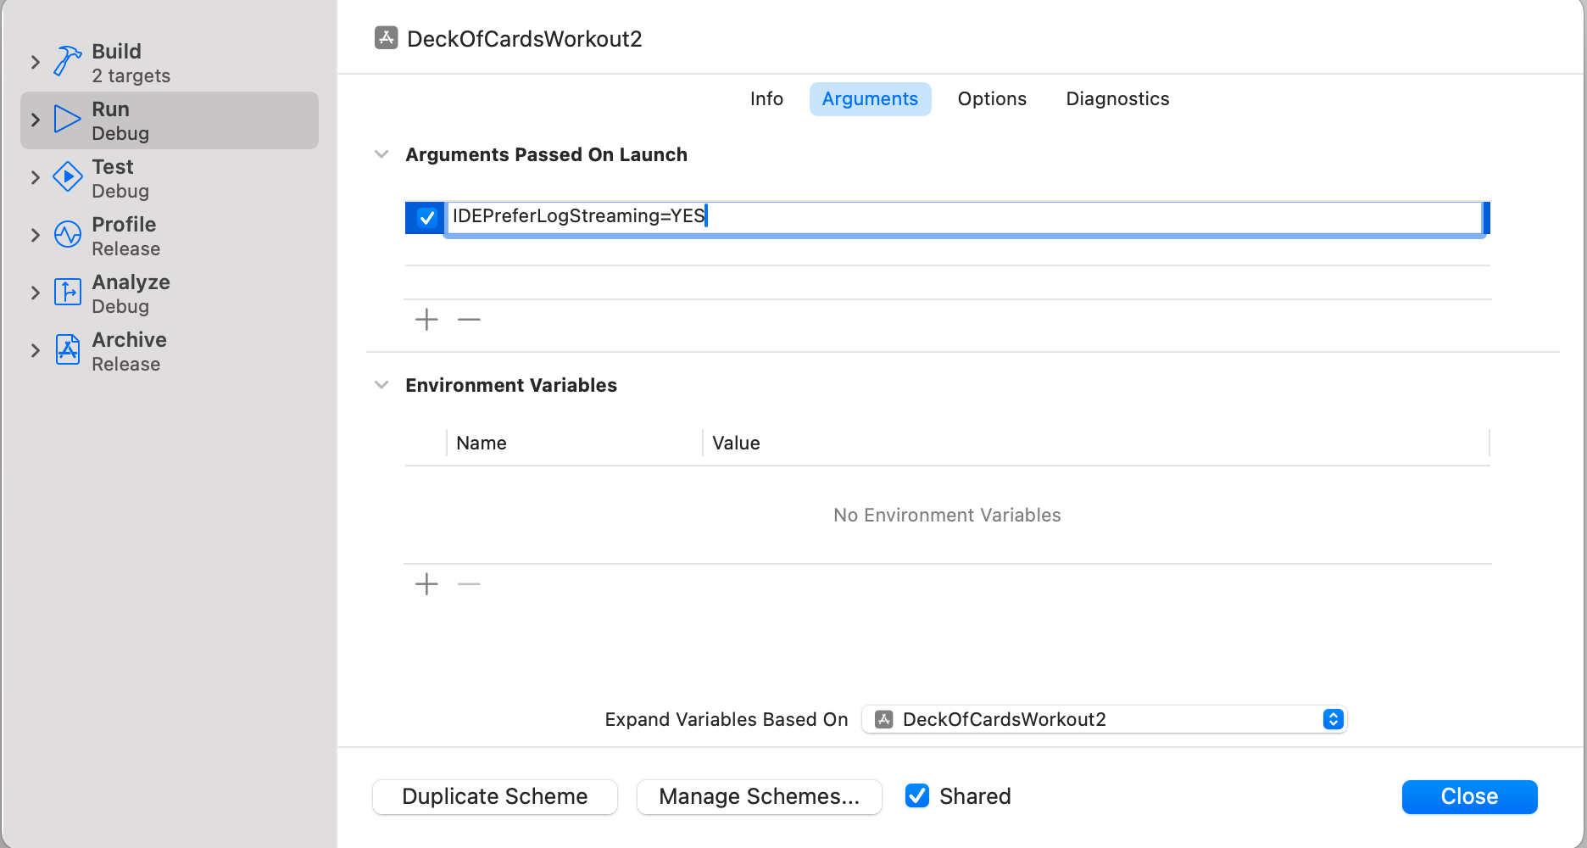Viewport: 1587px width, 848px height.
Task: Click the Build hammer icon
Action: click(x=67, y=62)
